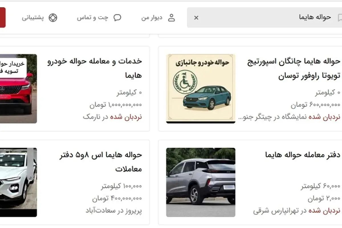Go to the پشتیبانی support label

click(x=33, y=18)
